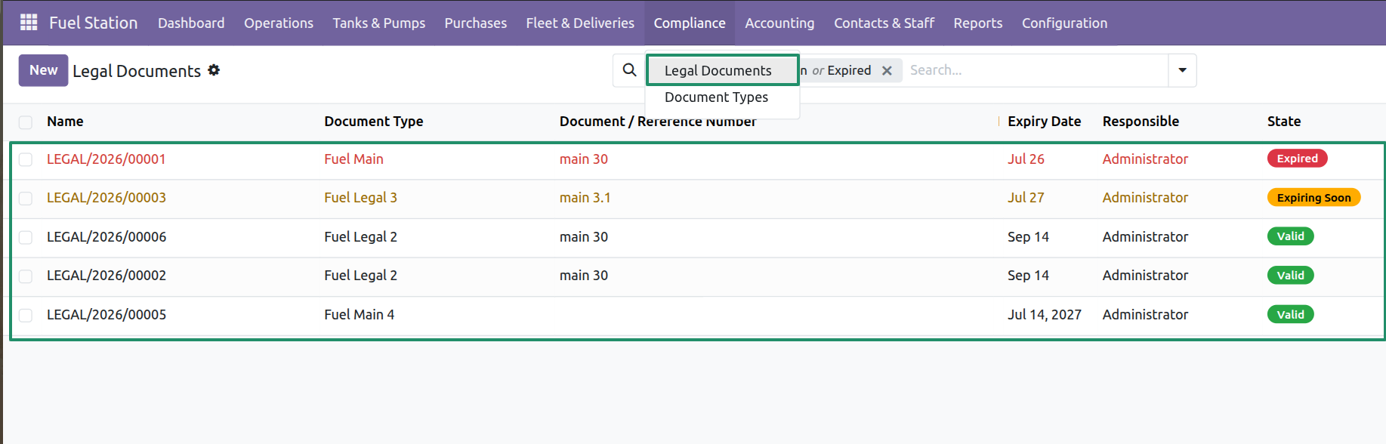
Task: Sort by the State column header
Action: coord(1284,122)
